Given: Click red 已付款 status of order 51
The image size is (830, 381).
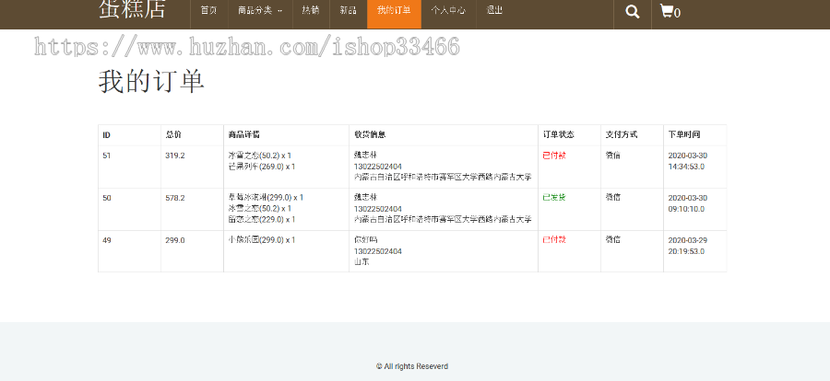Looking at the screenshot, I should tap(554, 156).
